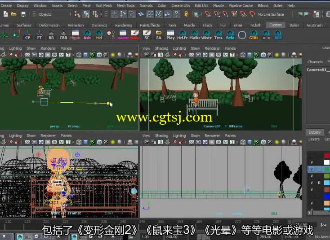The image size is (330, 240).
Task: Click the BR clapperboard shelf icon
Action: tap(51, 35)
